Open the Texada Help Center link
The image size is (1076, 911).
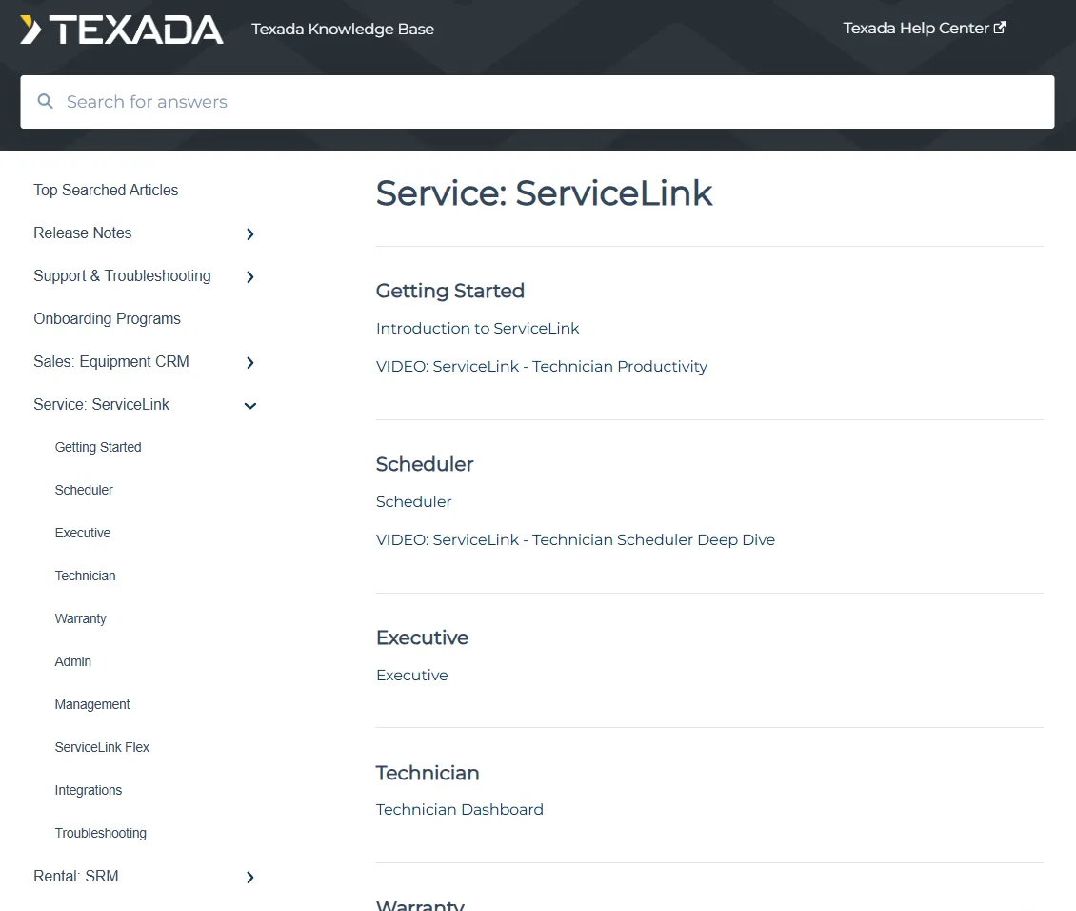click(x=924, y=29)
